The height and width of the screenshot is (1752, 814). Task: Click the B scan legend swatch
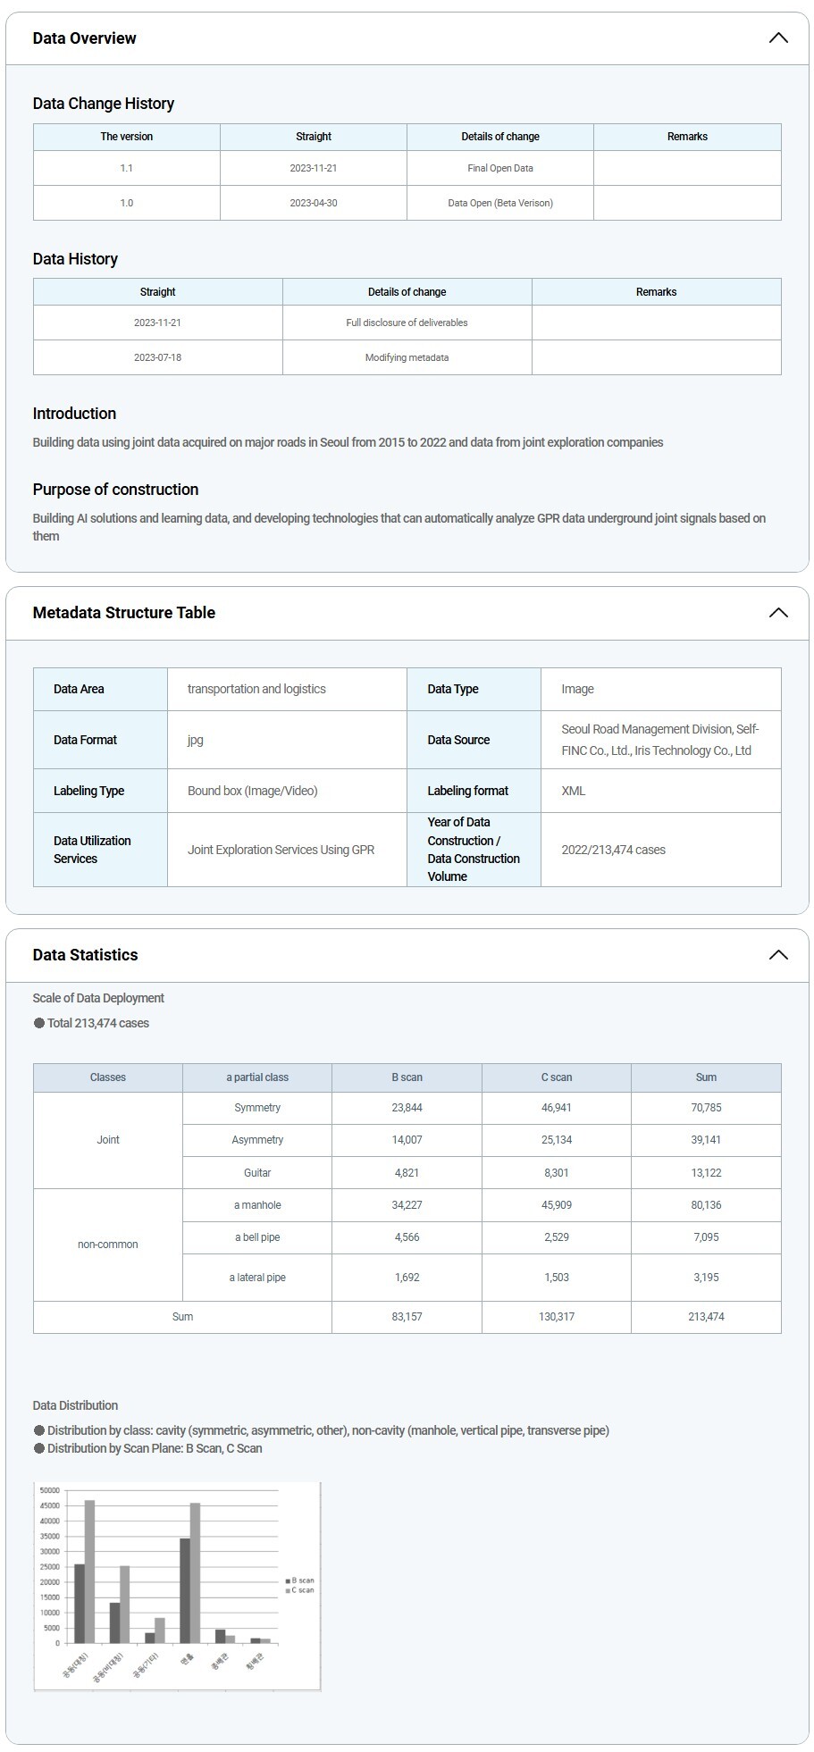coord(288,1581)
